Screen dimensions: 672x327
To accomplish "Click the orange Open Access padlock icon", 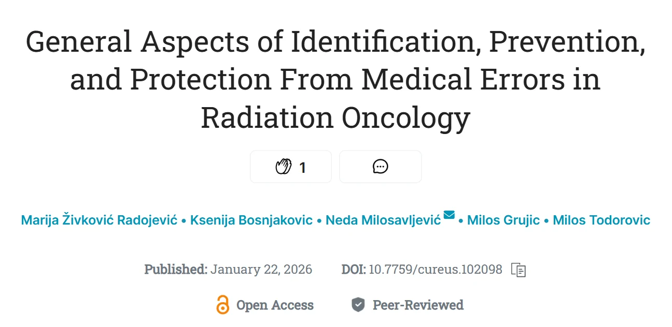I will [x=222, y=305].
